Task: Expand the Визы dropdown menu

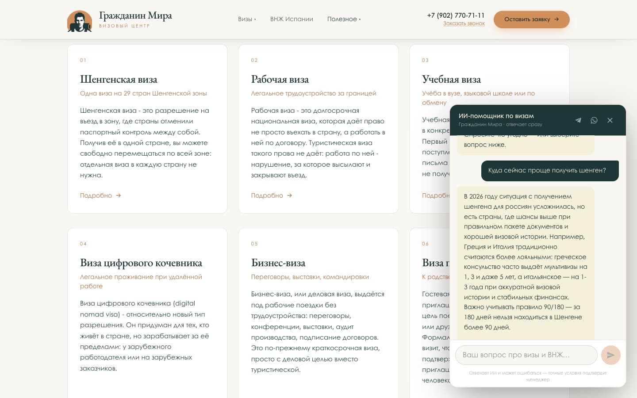Action: (x=247, y=19)
